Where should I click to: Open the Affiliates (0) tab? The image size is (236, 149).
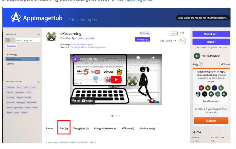(128, 129)
